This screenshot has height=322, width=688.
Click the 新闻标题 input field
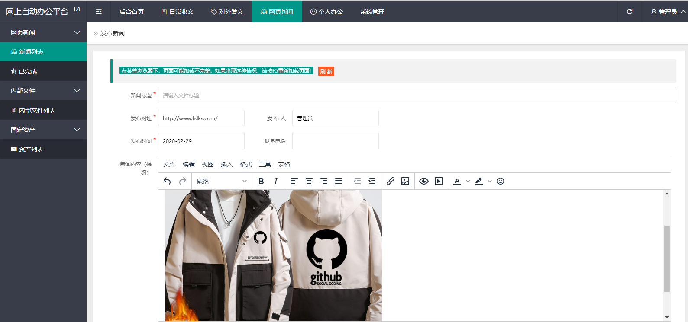pos(417,95)
